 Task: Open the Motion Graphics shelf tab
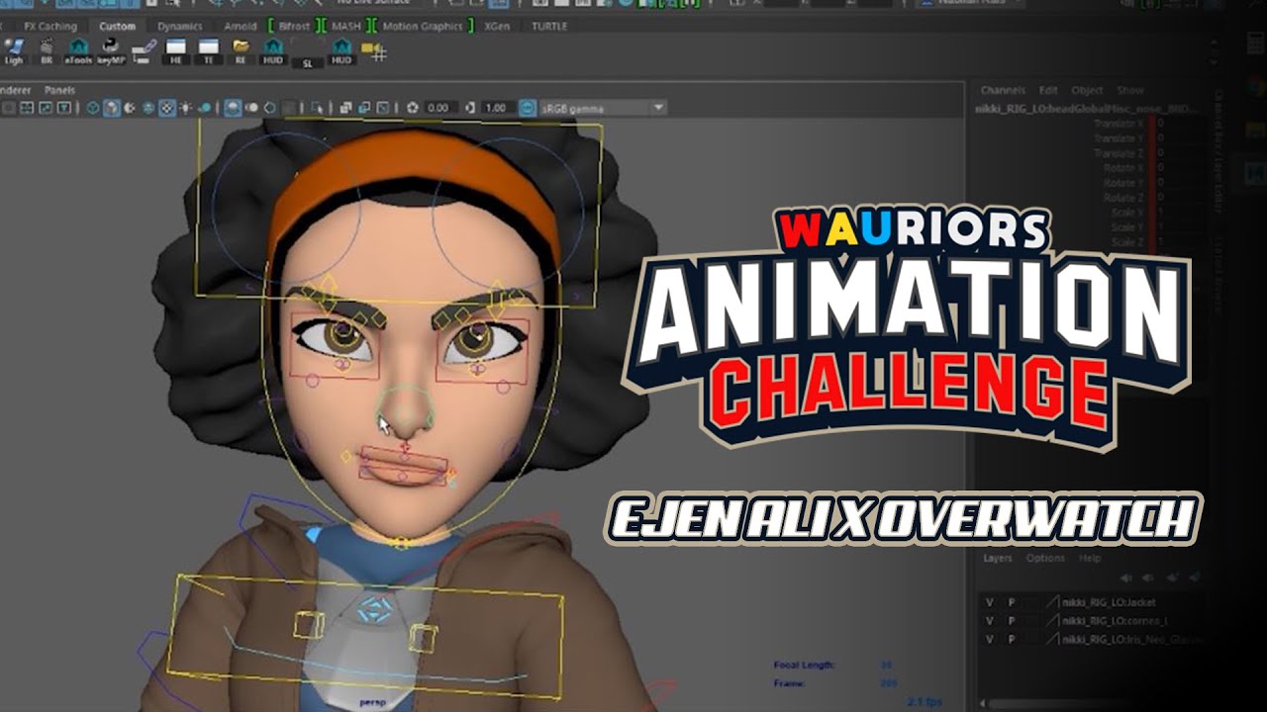pos(424,26)
